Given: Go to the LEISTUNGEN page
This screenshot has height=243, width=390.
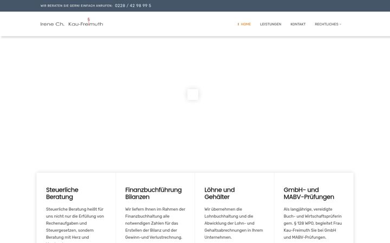Looking at the screenshot, I should point(271,24).
